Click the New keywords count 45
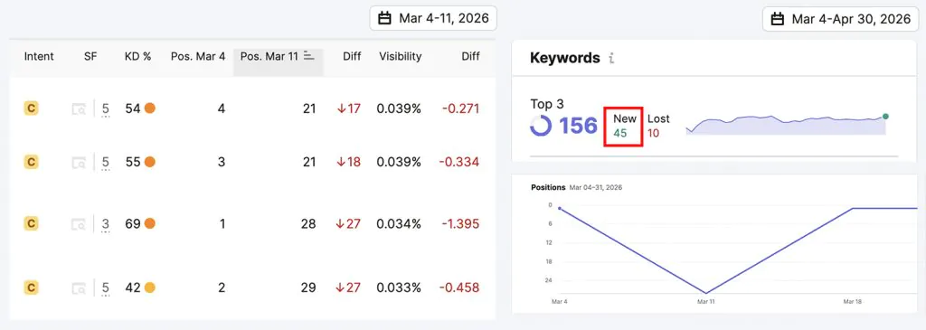The width and height of the screenshot is (926, 330). point(620,133)
